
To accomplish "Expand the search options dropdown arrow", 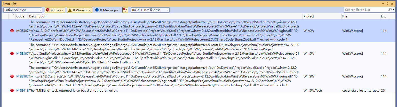I will 394,9.
